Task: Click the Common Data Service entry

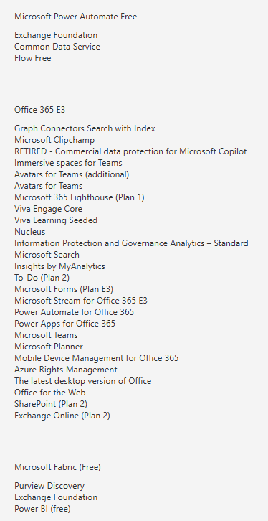Action: [57, 47]
